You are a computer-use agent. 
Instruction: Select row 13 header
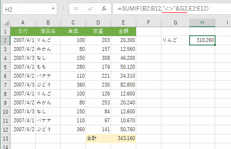pyautogui.click(x=5, y=139)
